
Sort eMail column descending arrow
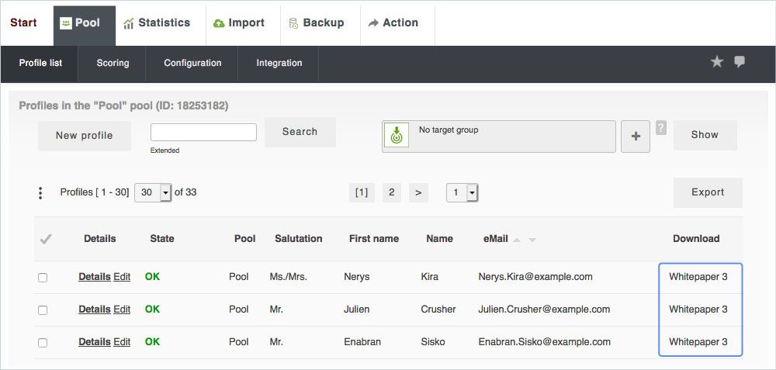tap(532, 240)
